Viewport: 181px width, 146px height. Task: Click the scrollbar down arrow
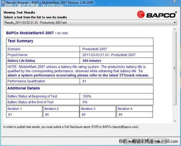(175, 121)
